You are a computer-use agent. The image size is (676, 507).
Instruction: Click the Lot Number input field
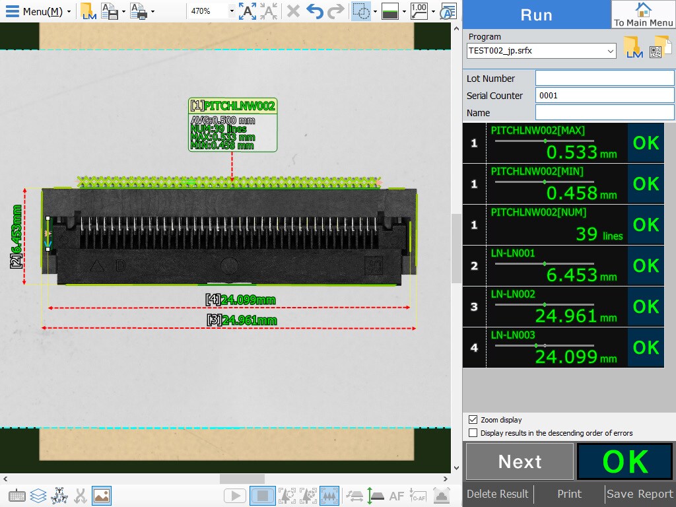coord(604,79)
